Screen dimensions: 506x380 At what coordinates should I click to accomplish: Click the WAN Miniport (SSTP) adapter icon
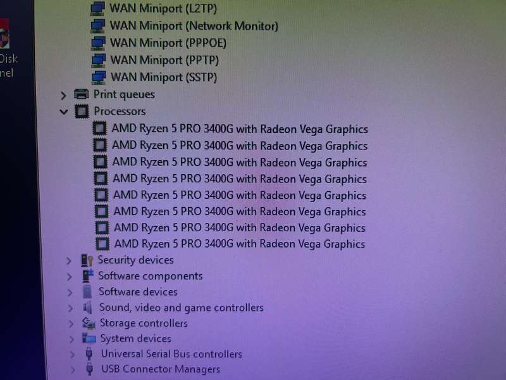click(x=99, y=77)
